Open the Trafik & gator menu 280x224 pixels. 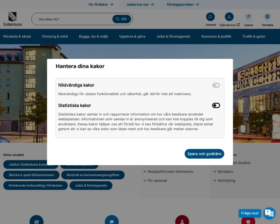[254, 36]
